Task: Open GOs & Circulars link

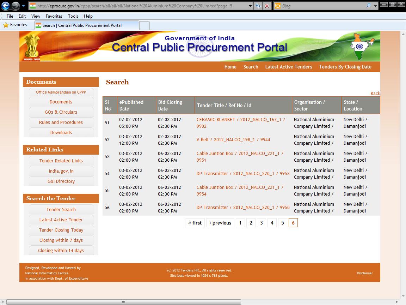Action: coord(61,112)
